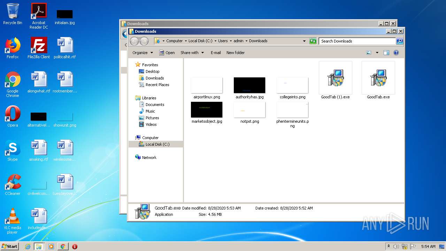The width and height of the screenshot is (446, 251).
Task: Open the Start menu
Action: pyautogui.click(x=9, y=246)
